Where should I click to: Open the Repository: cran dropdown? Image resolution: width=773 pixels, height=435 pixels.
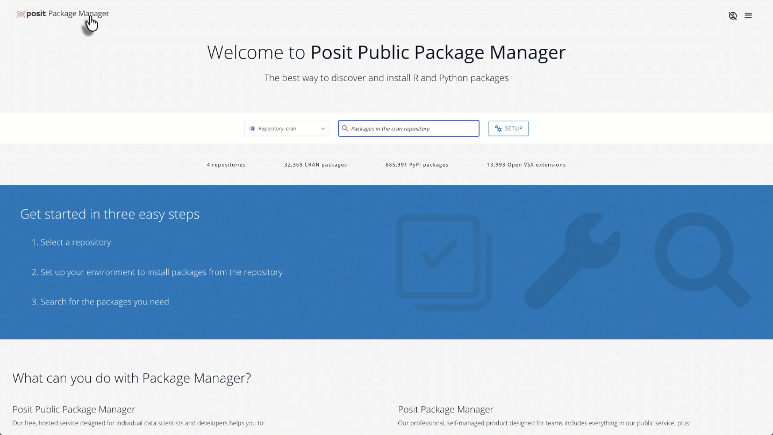pos(287,128)
